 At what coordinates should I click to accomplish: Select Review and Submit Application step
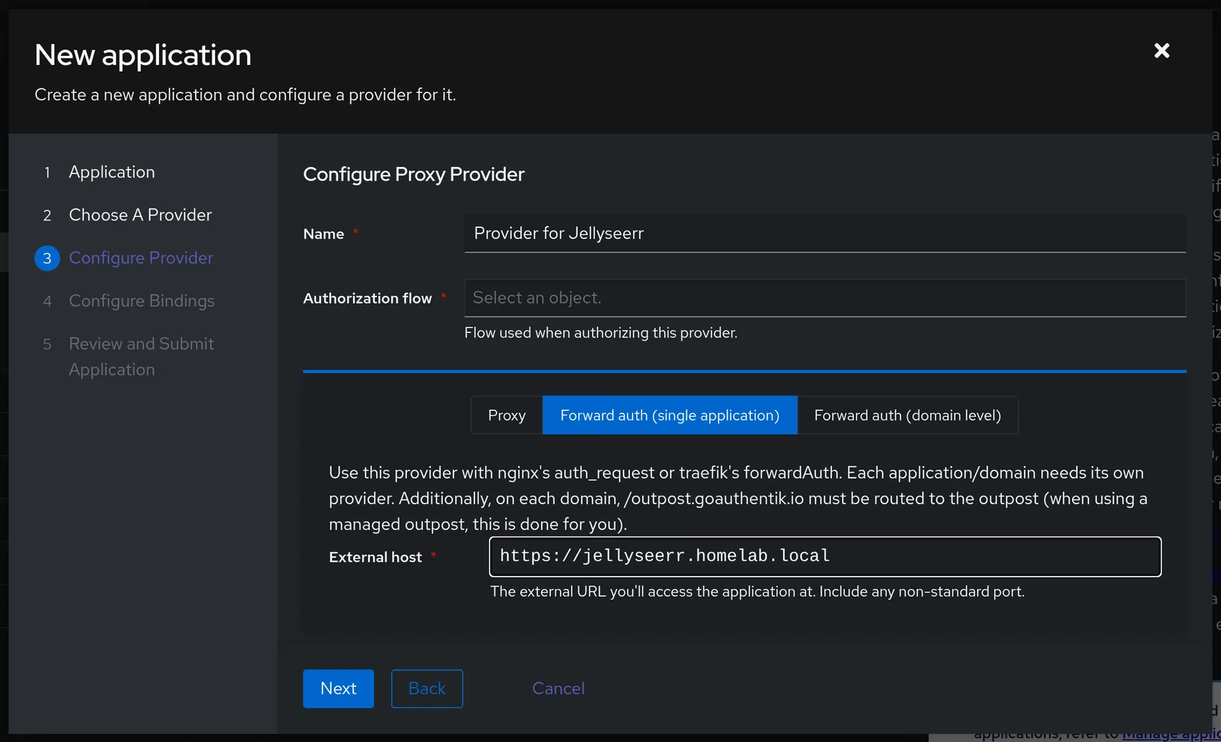click(141, 357)
